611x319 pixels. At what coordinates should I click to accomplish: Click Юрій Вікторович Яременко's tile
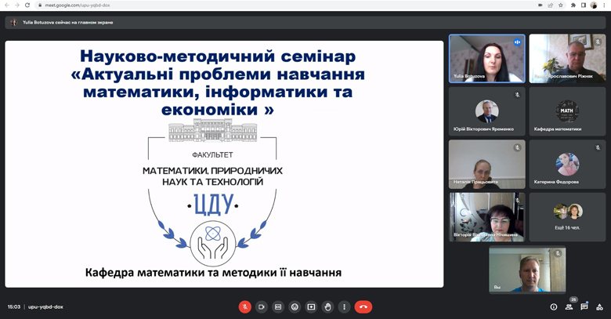[487, 111]
